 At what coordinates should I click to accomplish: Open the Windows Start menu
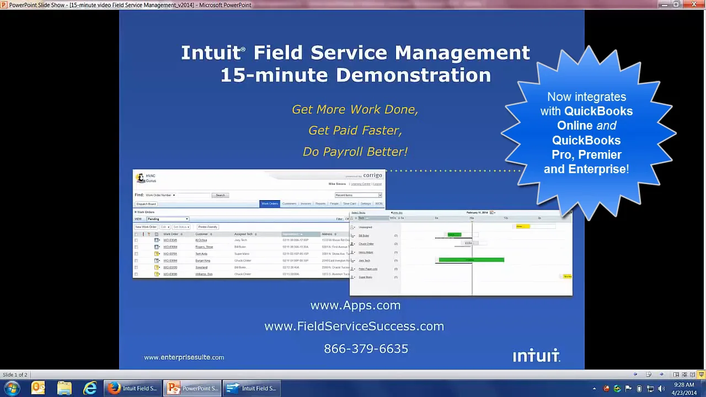[12, 388]
